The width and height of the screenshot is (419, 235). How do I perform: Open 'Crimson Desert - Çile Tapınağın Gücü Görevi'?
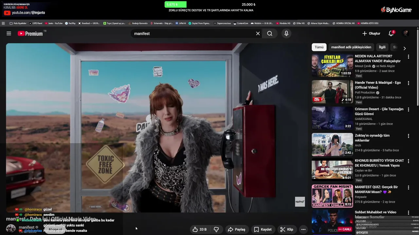[379, 111]
